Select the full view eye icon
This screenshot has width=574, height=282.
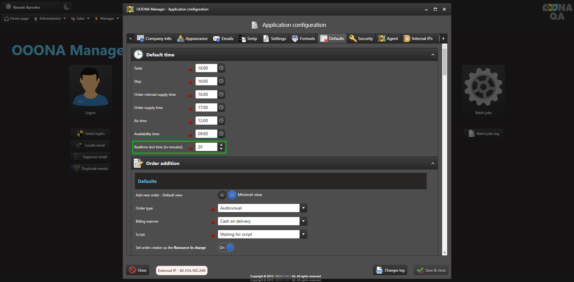click(222, 195)
